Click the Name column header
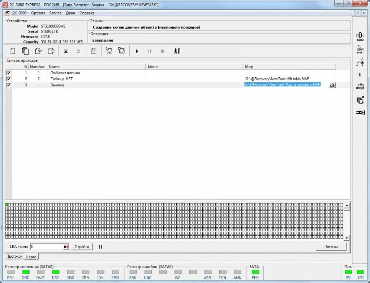This screenshot has height=283, width=370. 96,67
